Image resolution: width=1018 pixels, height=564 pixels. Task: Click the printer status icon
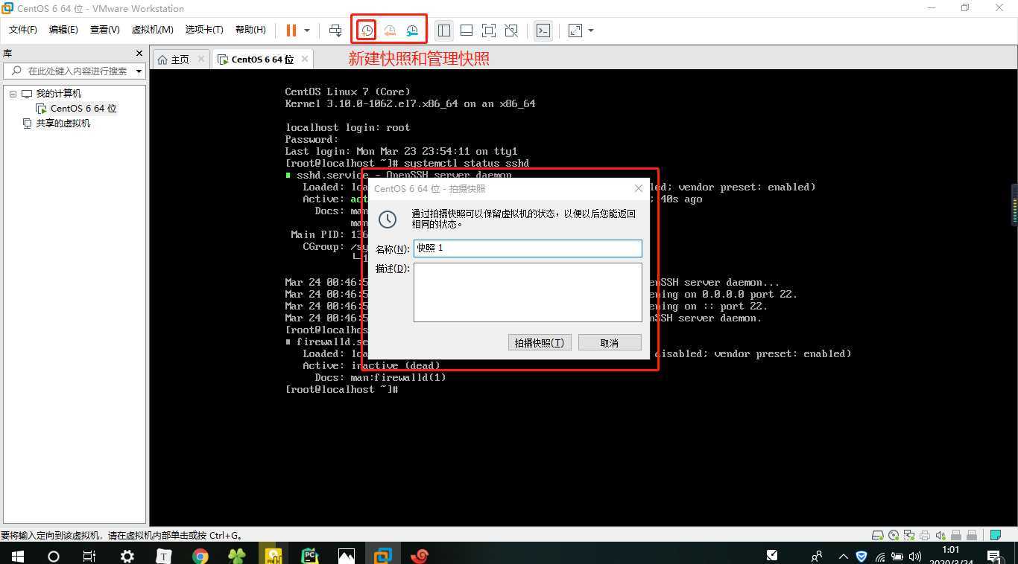[x=925, y=535]
